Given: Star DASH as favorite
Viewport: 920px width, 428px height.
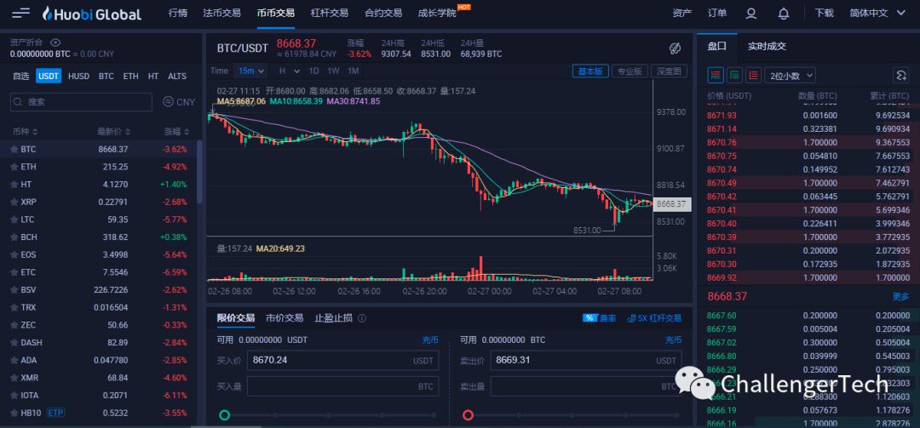Looking at the screenshot, I should coord(14,343).
